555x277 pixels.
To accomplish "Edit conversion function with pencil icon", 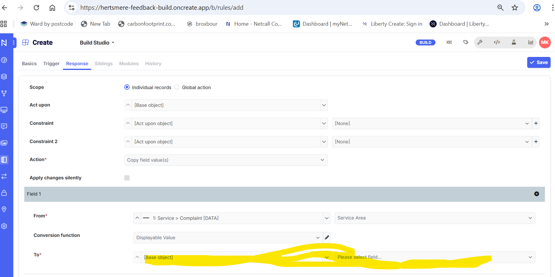I will pos(327,237).
